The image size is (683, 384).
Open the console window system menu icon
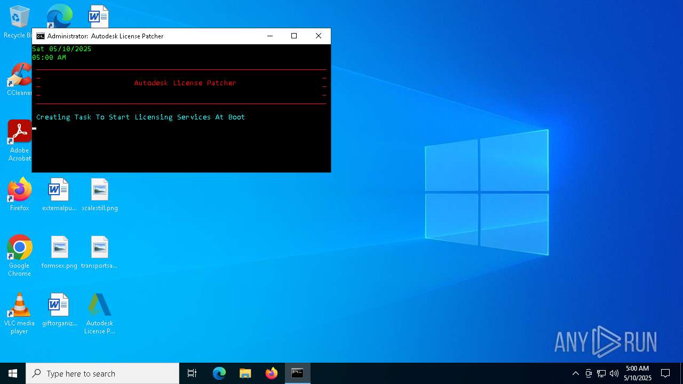40,36
